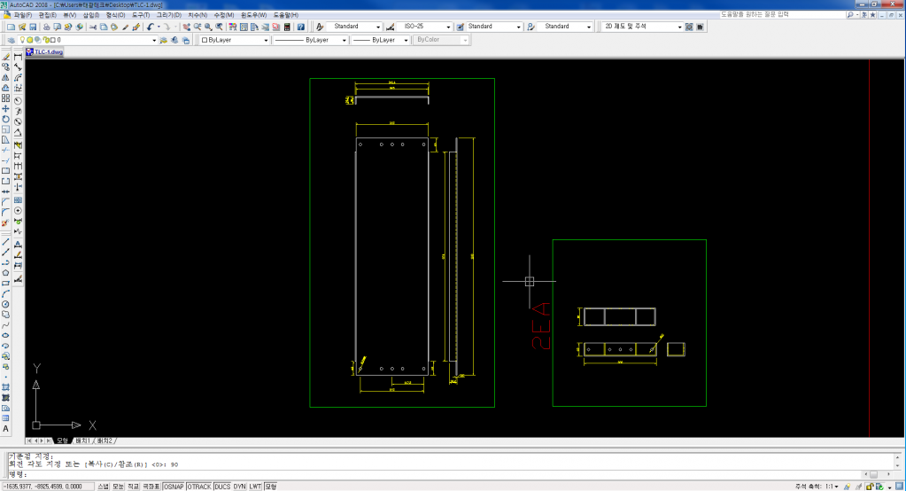Toggle 직교 ortho mode button
Screen dimensions: 906x491
point(133,487)
